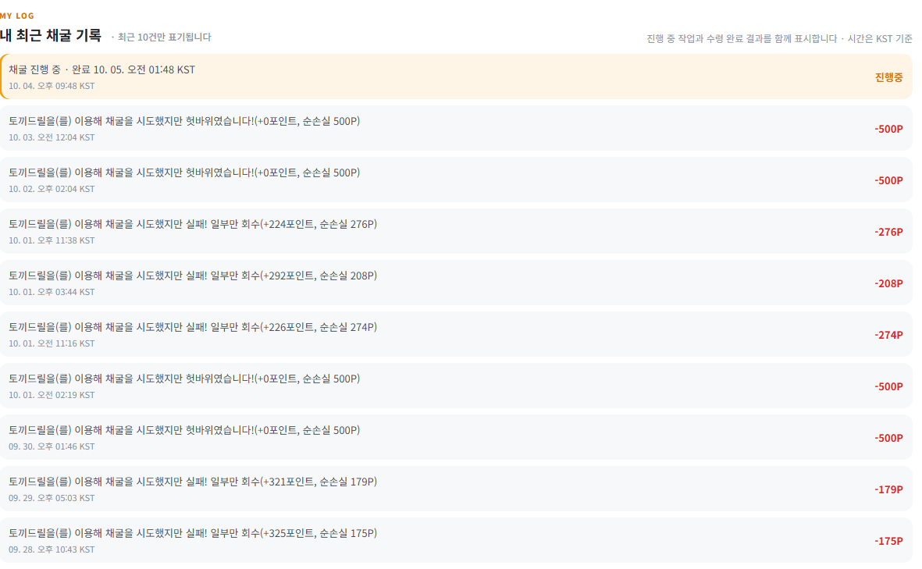Select the timestamp "09. 28. 오후 10:43 KST"
This screenshot has width=922, height=569.
(52, 549)
